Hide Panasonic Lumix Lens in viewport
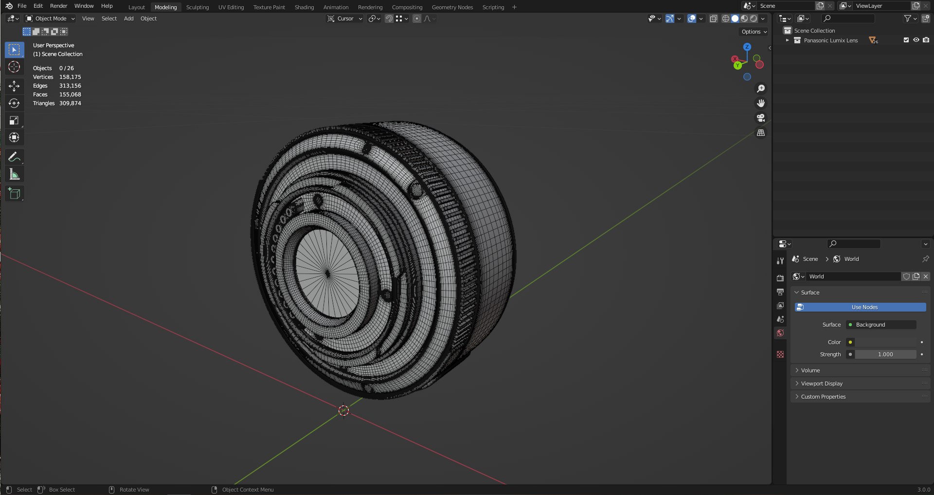Viewport: 934px width, 495px height. [x=916, y=40]
